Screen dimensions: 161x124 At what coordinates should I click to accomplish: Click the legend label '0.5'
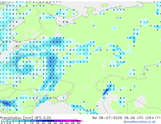tap(9, 123)
